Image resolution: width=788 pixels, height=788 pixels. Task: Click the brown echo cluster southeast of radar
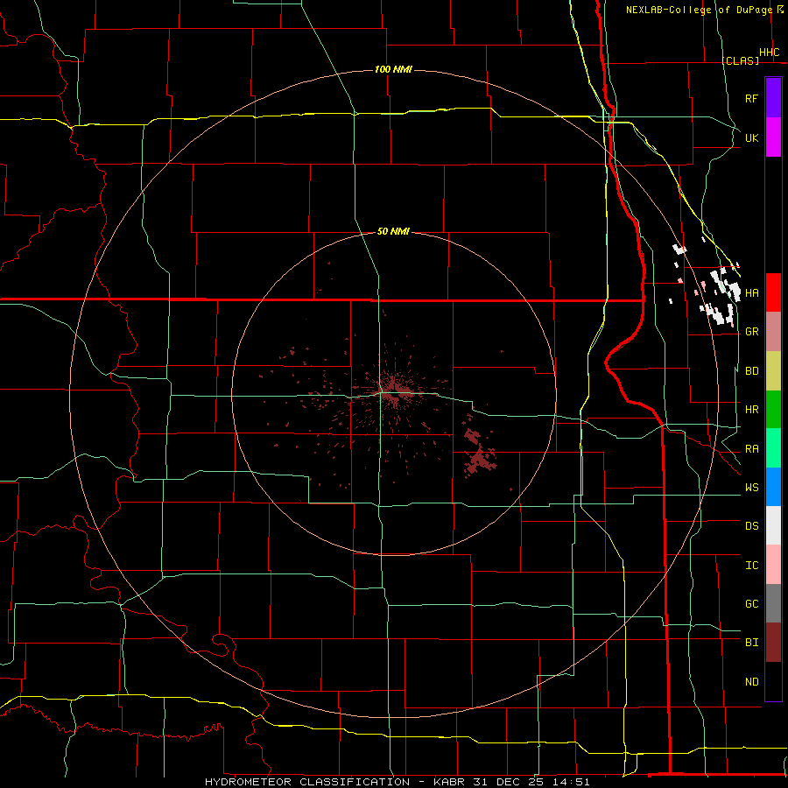pyautogui.click(x=480, y=453)
